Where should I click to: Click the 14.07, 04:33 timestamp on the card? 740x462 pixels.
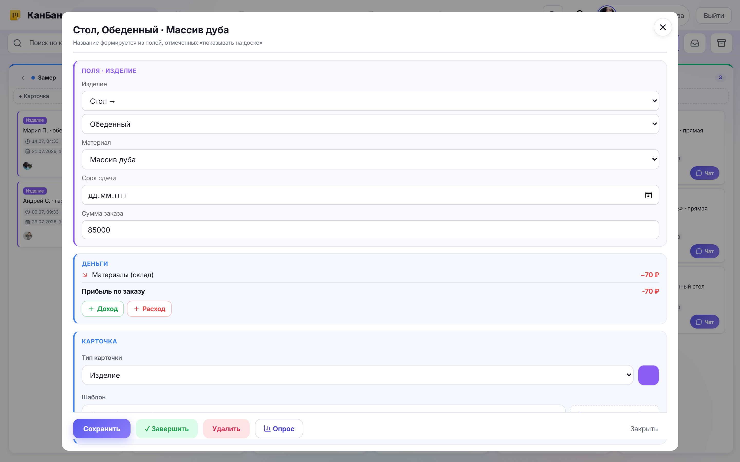(42, 141)
